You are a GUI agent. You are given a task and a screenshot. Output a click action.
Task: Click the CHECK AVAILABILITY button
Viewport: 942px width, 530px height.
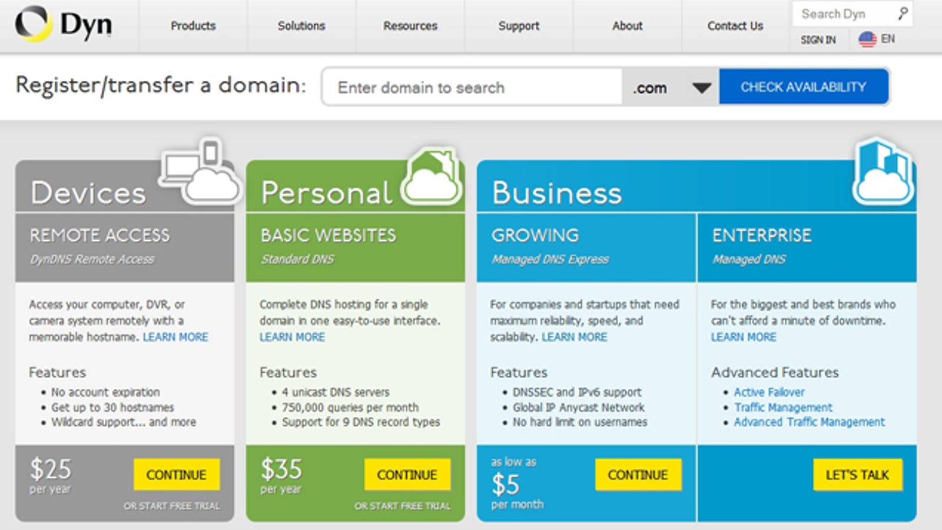[804, 87]
